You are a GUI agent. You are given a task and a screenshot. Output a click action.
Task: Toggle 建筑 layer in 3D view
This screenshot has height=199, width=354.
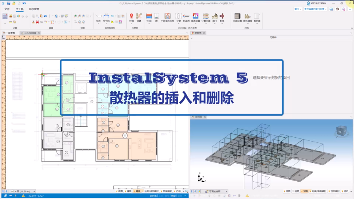tap(296, 191)
